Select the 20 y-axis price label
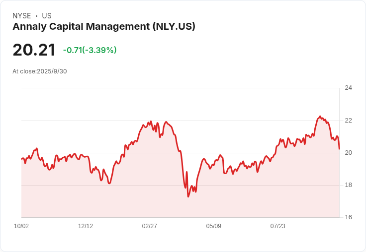This screenshot has height=252, width=366. [348, 153]
